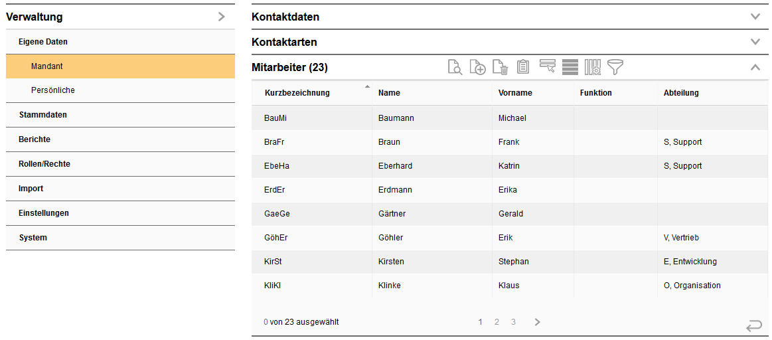The image size is (772, 340).
Task: Add a new employee record
Action: (x=478, y=67)
